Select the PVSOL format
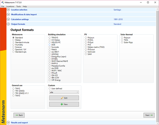The height and width of the screenshot is (125, 159). tap(86, 40)
